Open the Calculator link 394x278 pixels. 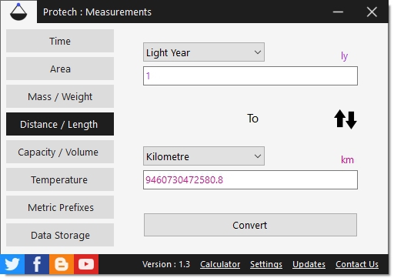click(220, 264)
